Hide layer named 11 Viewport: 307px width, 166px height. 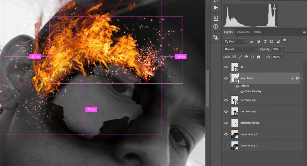click(226, 67)
